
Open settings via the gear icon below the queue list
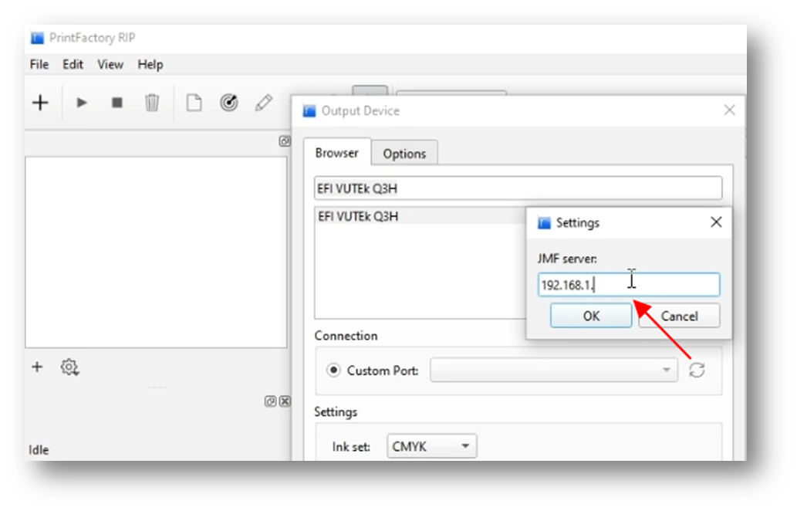coord(69,367)
